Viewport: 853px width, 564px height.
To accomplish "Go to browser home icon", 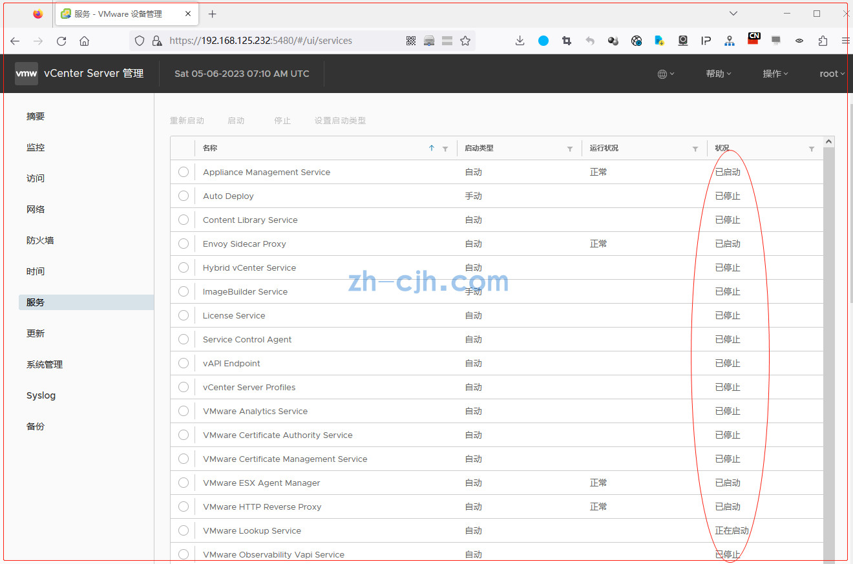I will pos(84,41).
